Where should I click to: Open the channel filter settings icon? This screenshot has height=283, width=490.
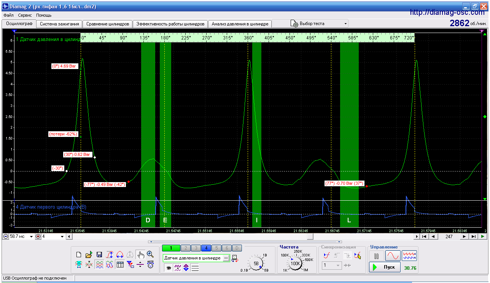click(130, 264)
